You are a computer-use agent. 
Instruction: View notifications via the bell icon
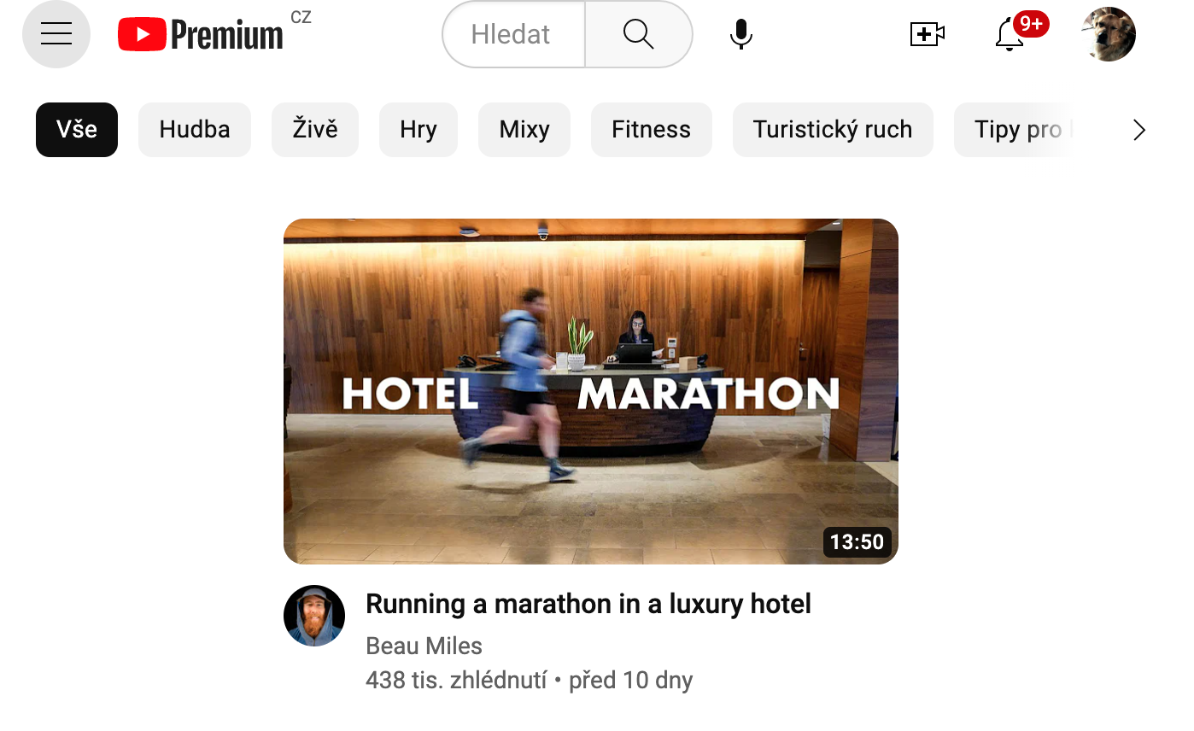point(1010,34)
